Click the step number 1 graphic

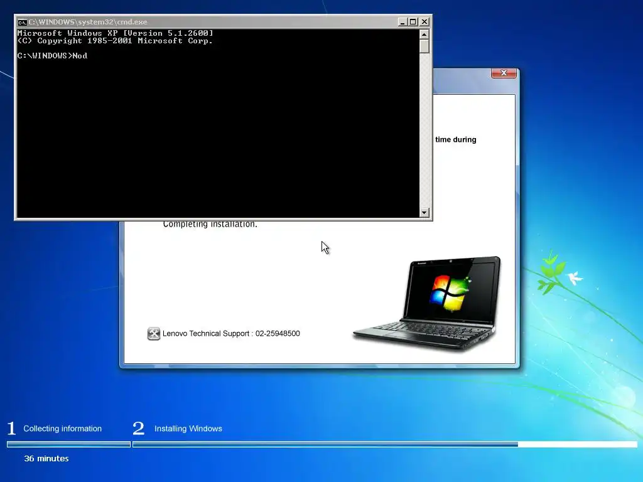click(11, 428)
